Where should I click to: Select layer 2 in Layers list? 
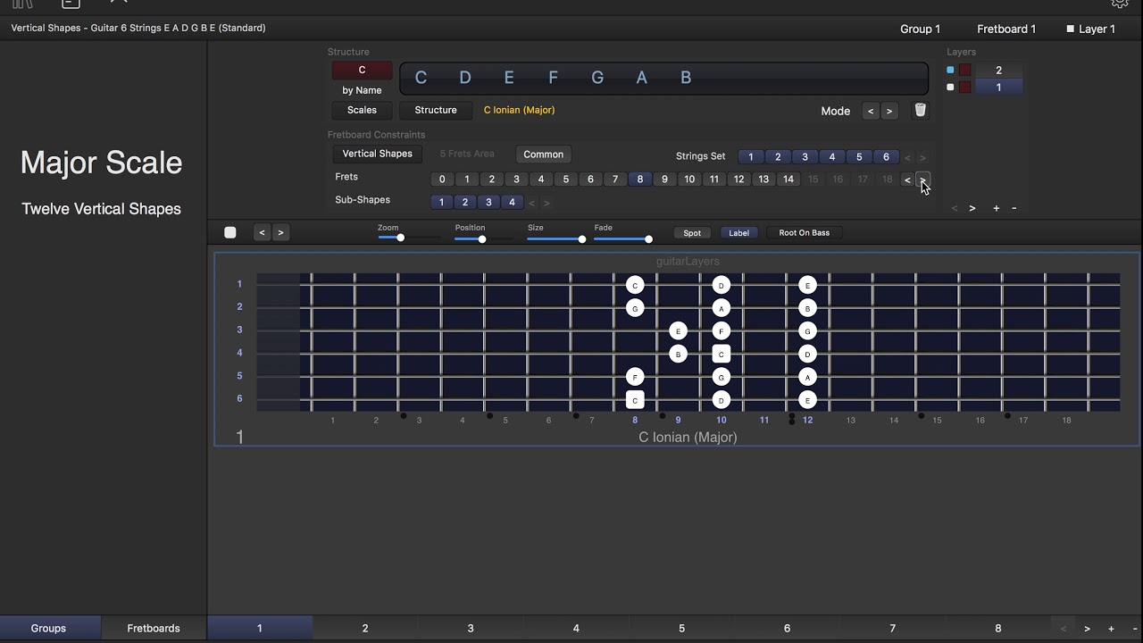[x=998, y=71]
